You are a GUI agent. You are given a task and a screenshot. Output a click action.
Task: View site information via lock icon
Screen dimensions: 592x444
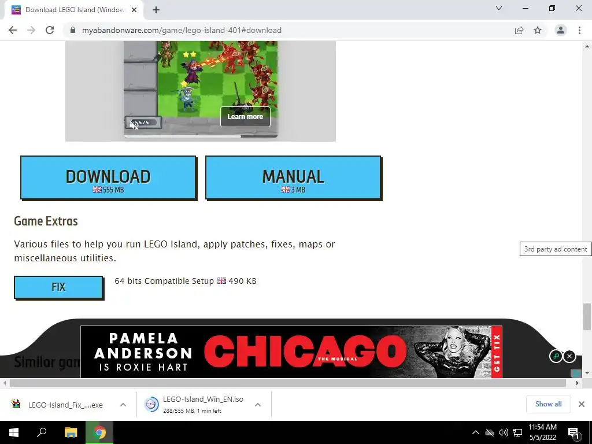73,30
